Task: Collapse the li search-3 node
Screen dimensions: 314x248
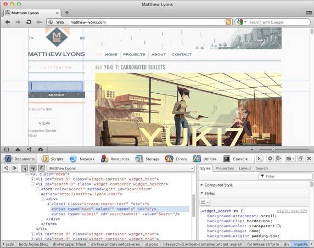Action: click(x=32, y=184)
